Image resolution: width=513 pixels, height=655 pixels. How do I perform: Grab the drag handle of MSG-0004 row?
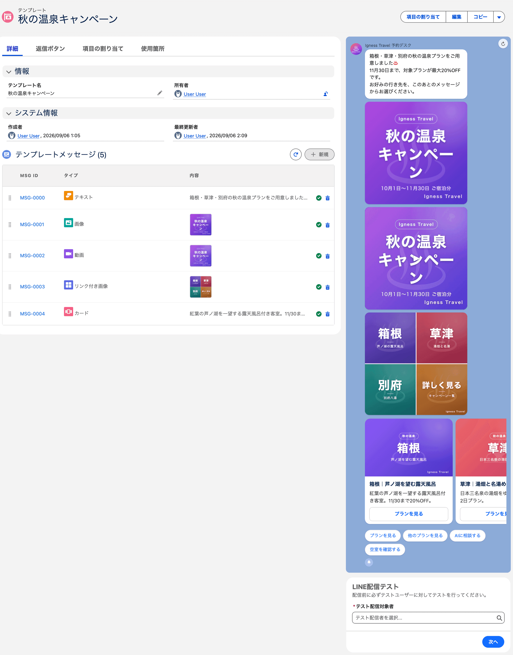tap(10, 314)
